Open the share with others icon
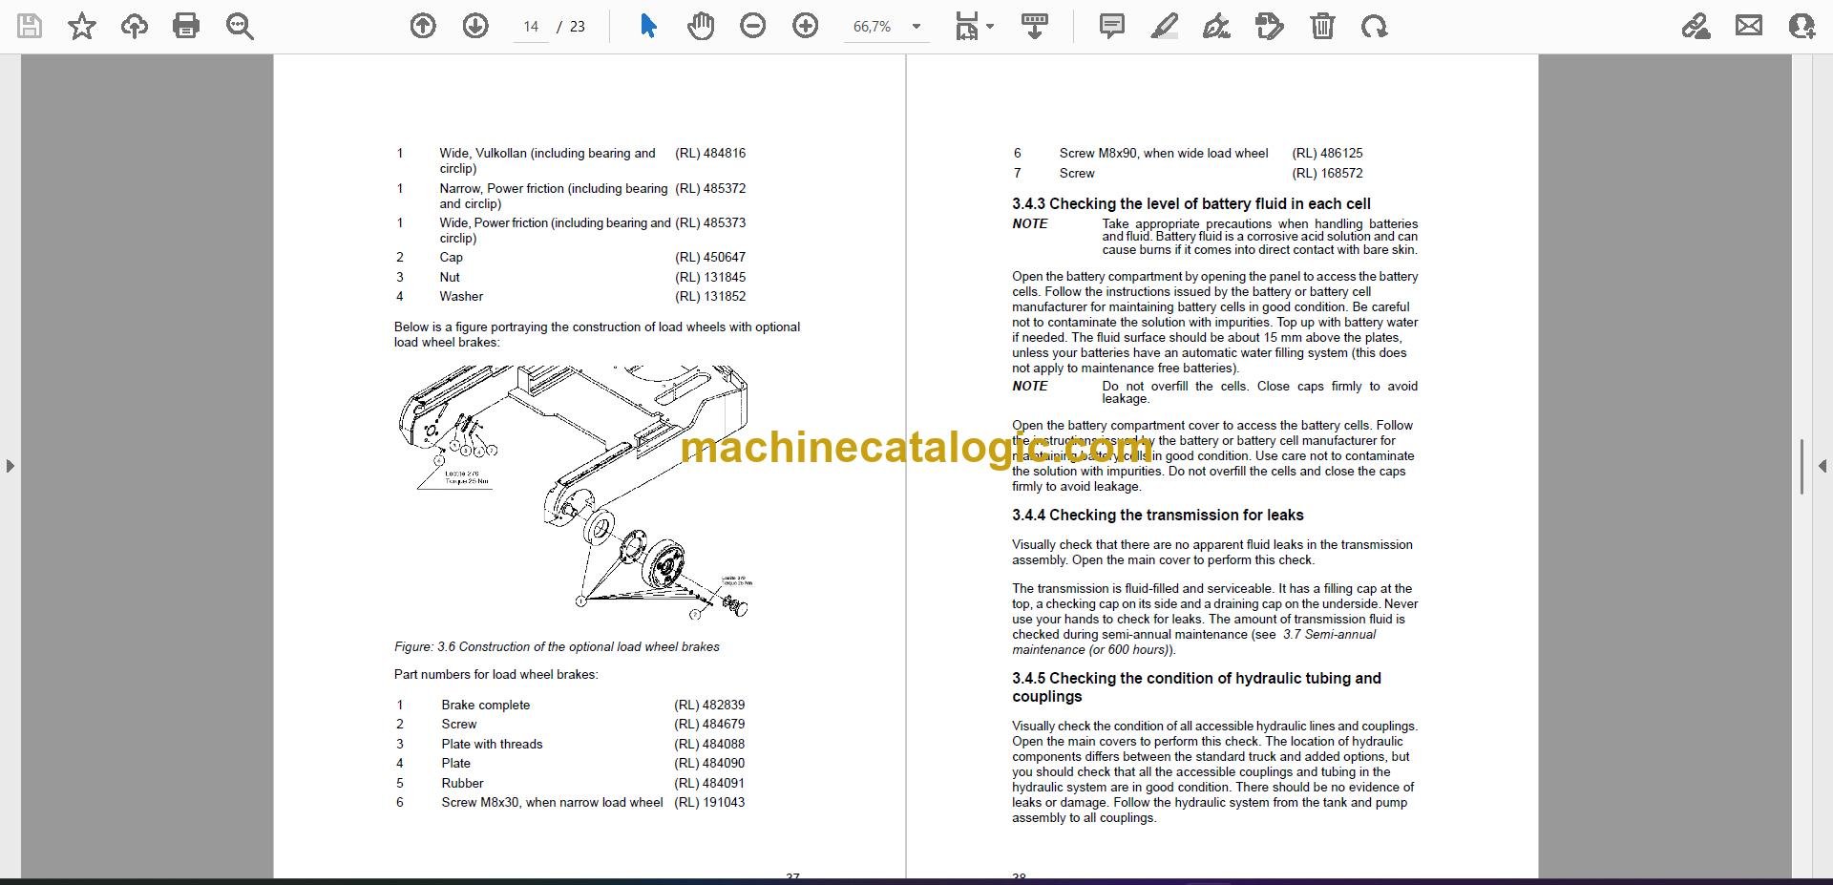Screen dimensions: 1833x885 click(x=1801, y=26)
